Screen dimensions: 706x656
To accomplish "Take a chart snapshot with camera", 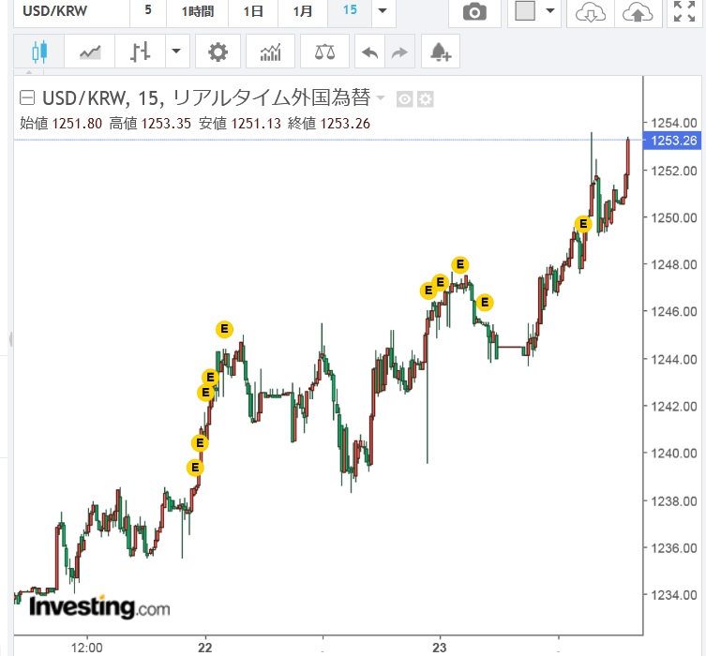I will pyautogui.click(x=475, y=11).
